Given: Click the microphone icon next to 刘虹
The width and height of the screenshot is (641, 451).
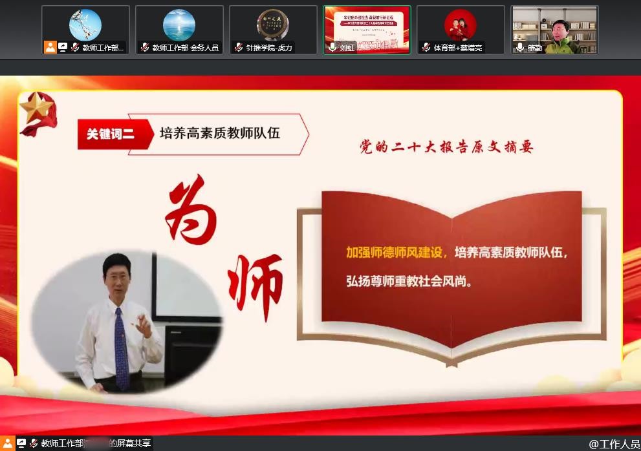Looking at the screenshot, I should coord(332,47).
